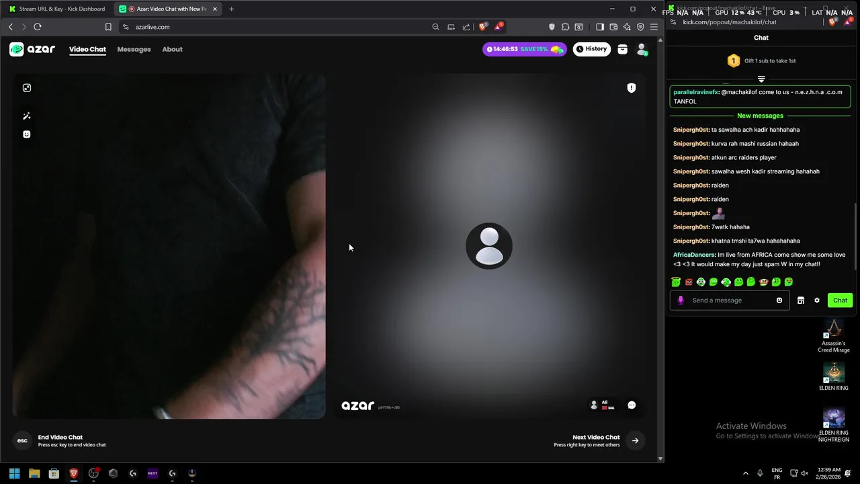This screenshot has height=484, width=860.
Task: Click the green Chat send button
Action: [841, 300]
